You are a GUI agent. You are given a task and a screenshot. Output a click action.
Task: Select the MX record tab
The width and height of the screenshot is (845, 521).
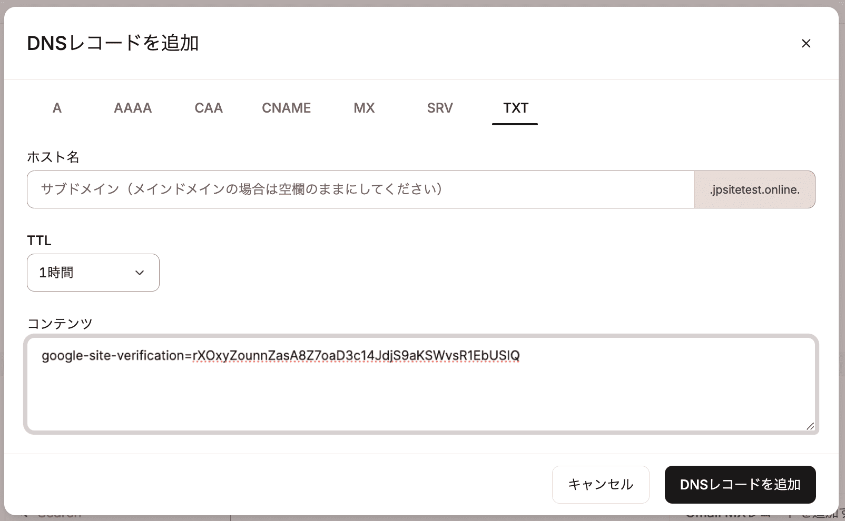click(x=363, y=108)
